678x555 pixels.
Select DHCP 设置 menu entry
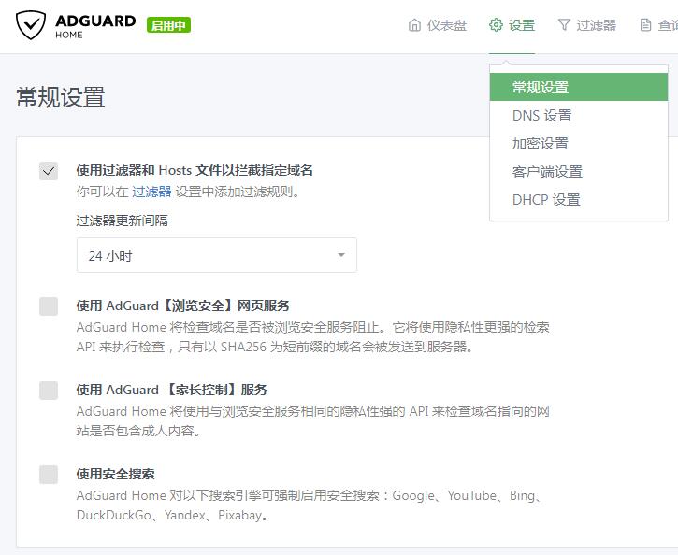[x=579, y=200]
